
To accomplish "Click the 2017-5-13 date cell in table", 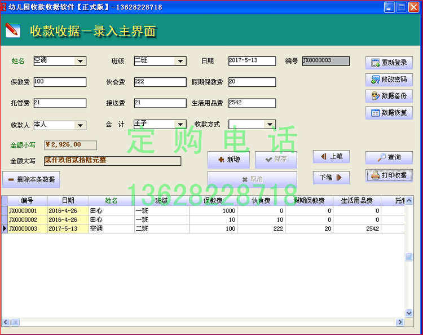I will [x=68, y=229].
